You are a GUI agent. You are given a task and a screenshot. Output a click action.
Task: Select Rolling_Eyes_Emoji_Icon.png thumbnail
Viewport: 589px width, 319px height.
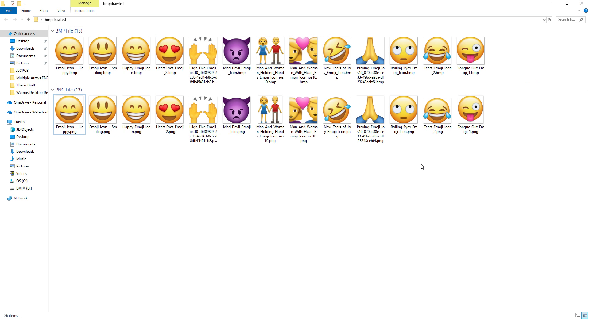404,110
